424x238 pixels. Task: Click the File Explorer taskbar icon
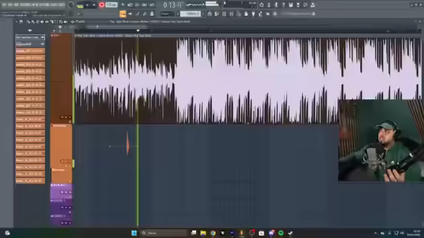coord(203,233)
